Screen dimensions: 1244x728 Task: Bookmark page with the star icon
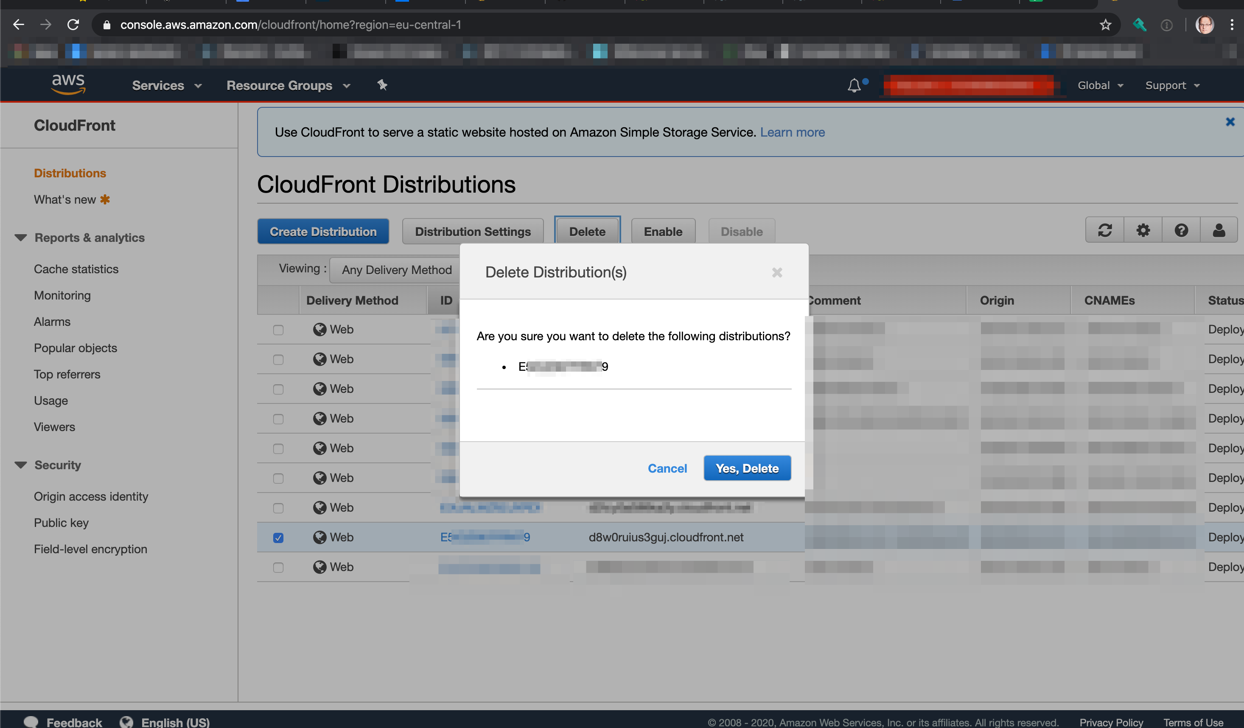point(1105,25)
